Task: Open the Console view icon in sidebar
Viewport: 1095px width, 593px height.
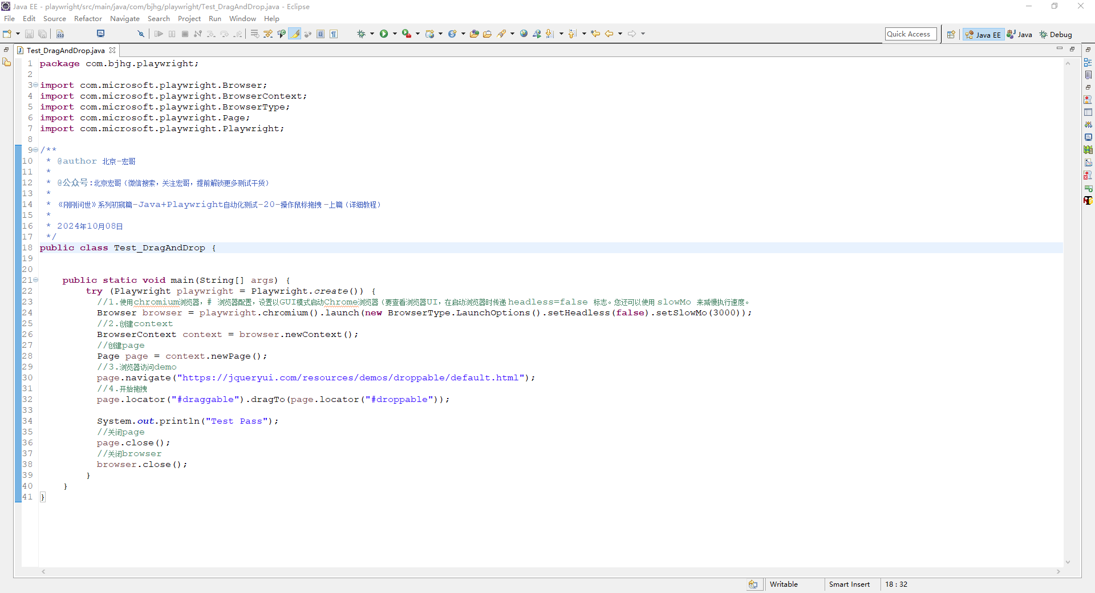Action: (1088, 137)
